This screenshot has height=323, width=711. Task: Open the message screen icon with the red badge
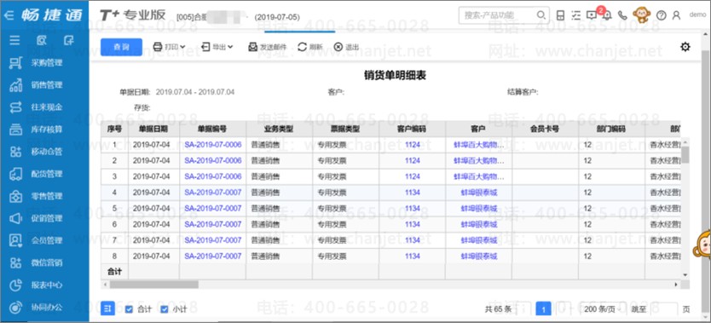tap(592, 15)
